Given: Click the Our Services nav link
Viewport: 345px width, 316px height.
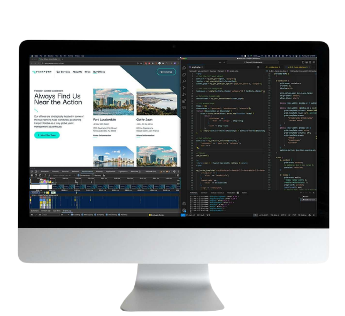Looking at the screenshot, I should [63, 72].
